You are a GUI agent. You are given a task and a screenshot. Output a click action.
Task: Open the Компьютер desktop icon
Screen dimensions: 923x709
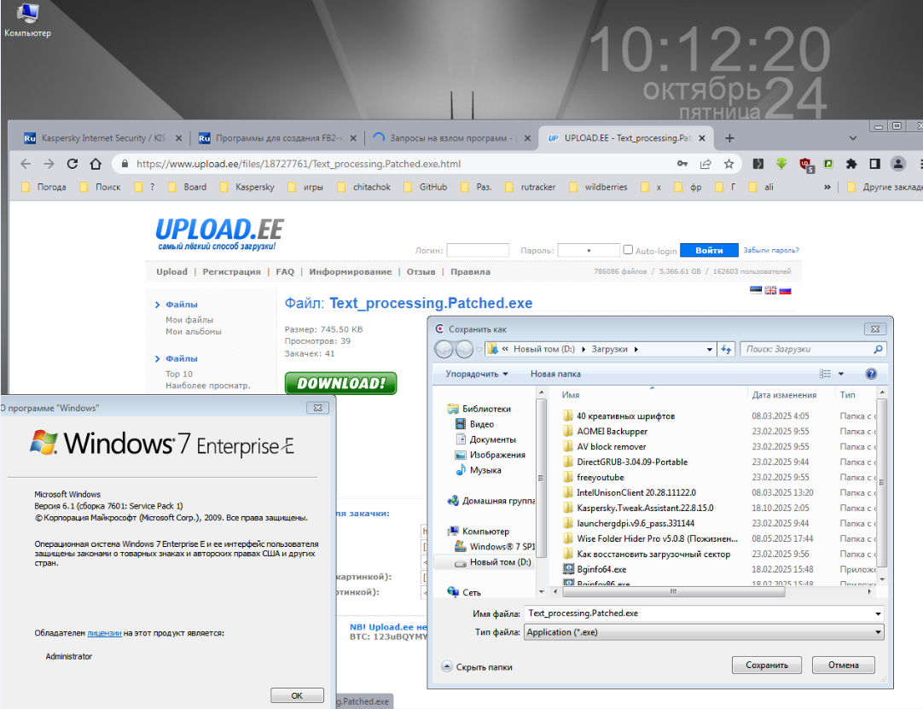(27, 20)
